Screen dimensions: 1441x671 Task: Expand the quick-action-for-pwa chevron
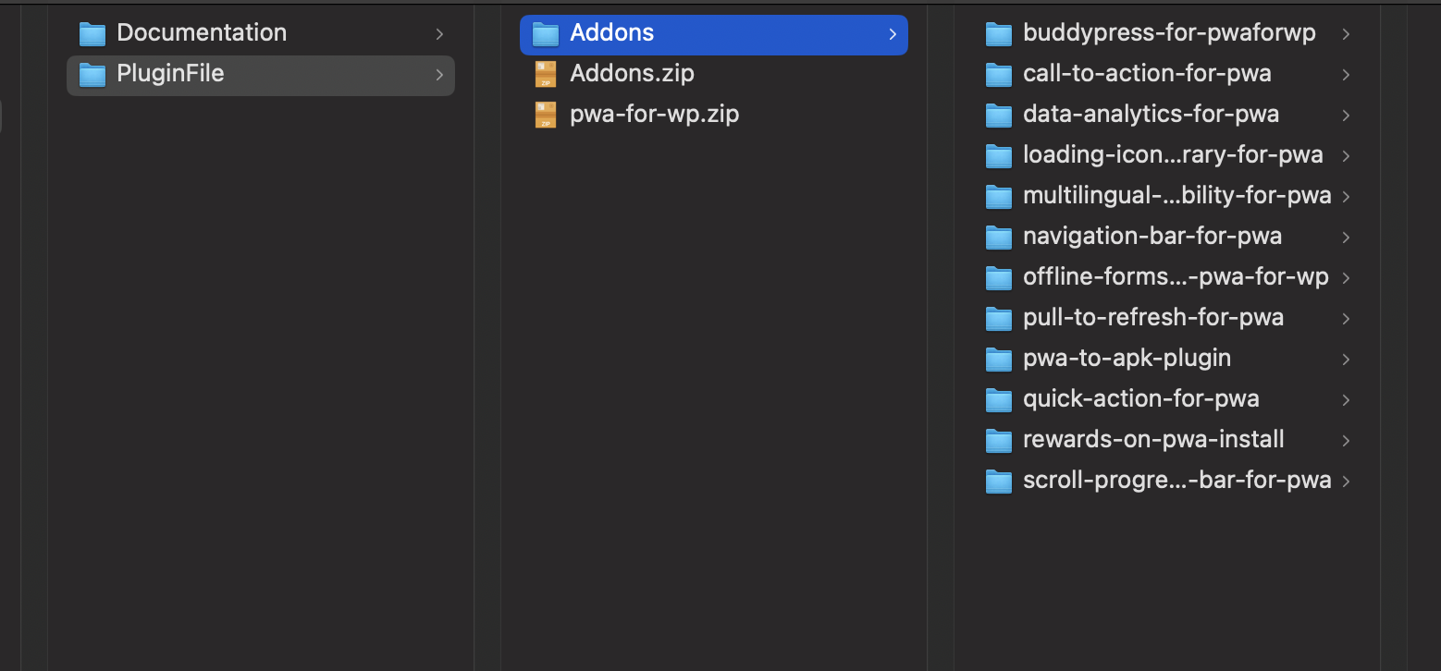click(x=1346, y=399)
